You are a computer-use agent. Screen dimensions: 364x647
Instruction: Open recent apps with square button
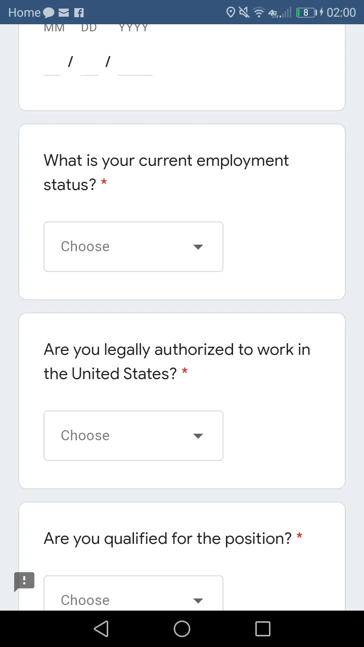[x=263, y=629]
